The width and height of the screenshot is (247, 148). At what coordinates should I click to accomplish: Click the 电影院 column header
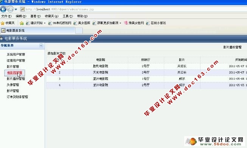[101, 60]
